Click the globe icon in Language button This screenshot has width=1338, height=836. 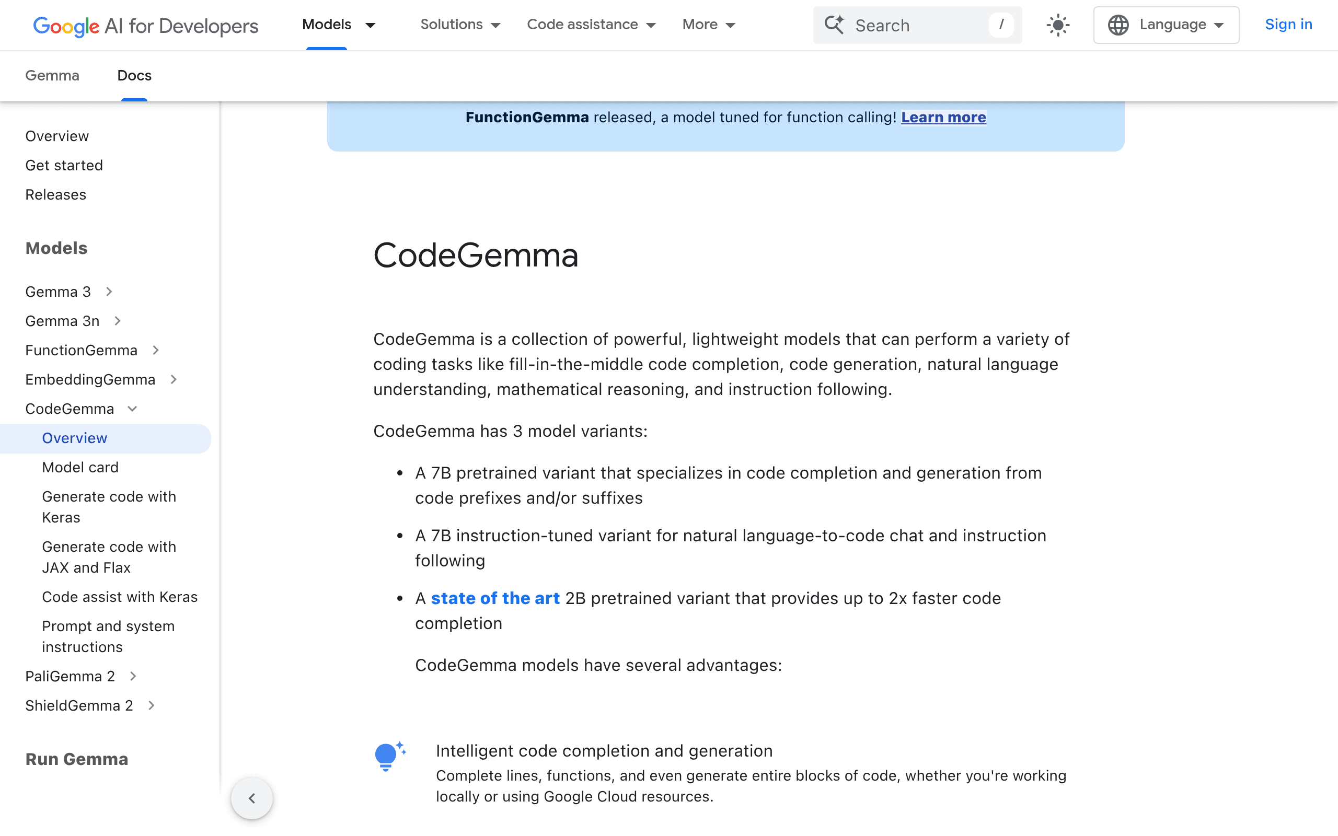1118,25
